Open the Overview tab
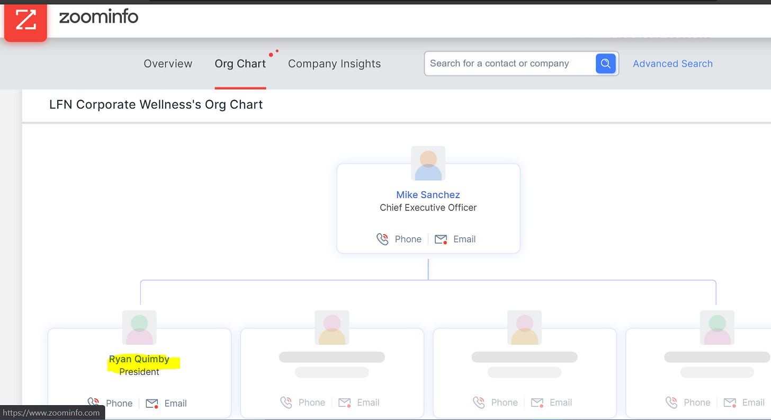Viewport: 771px width, 420px height. tap(168, 64)
